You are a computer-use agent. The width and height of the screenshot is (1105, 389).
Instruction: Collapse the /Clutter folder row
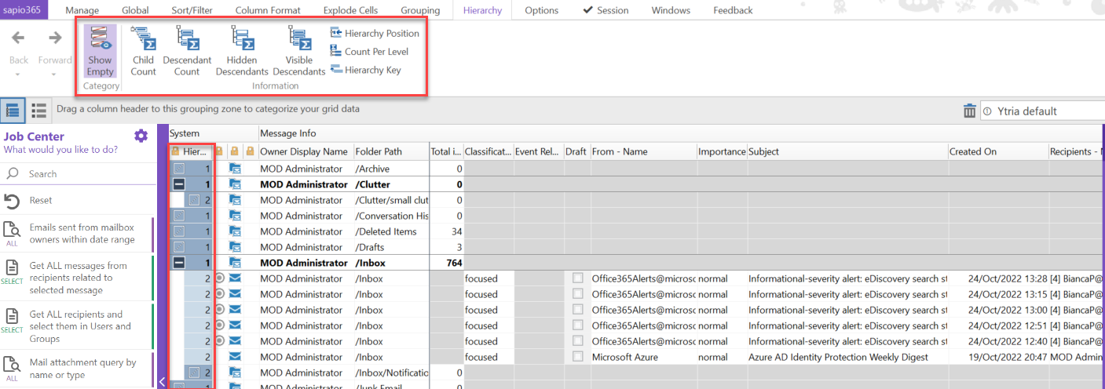[179, 184]
